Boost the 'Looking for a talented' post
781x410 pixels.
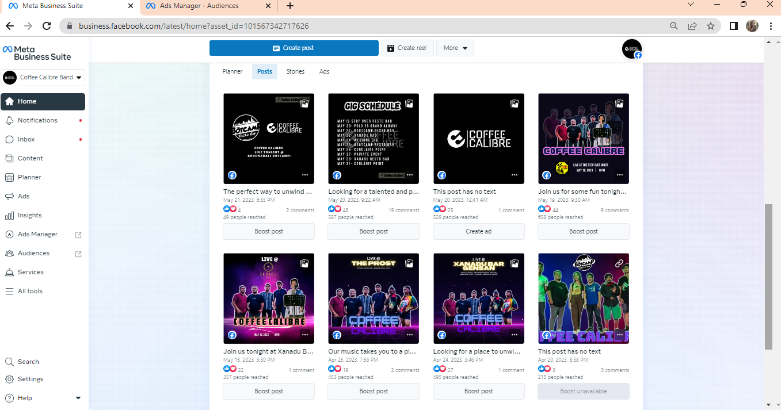click(374, 231)
